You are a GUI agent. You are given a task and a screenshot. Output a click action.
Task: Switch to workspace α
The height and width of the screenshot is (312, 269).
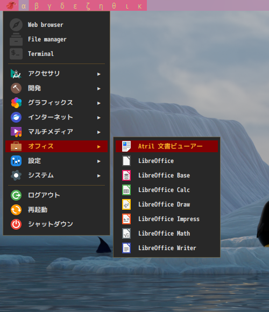point(24,5)
